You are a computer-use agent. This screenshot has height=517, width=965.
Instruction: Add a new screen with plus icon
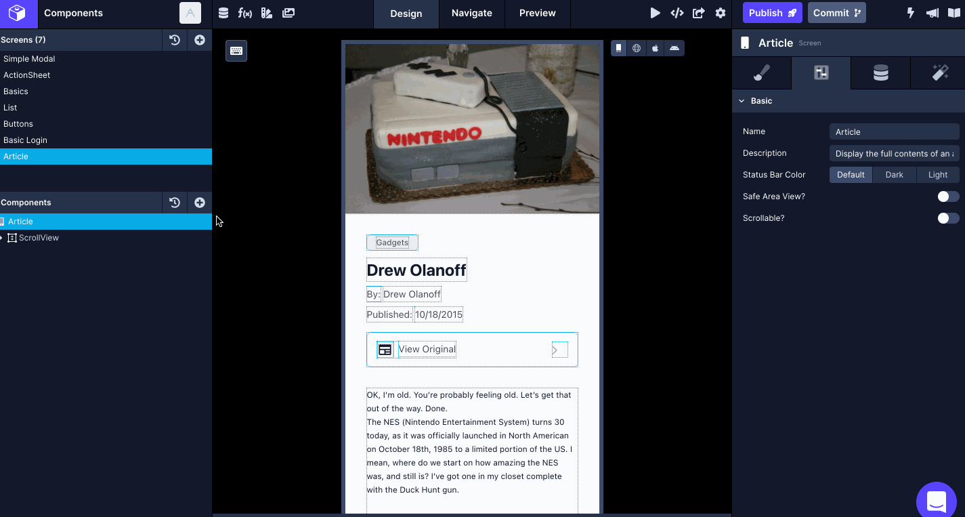pos(200,40)
